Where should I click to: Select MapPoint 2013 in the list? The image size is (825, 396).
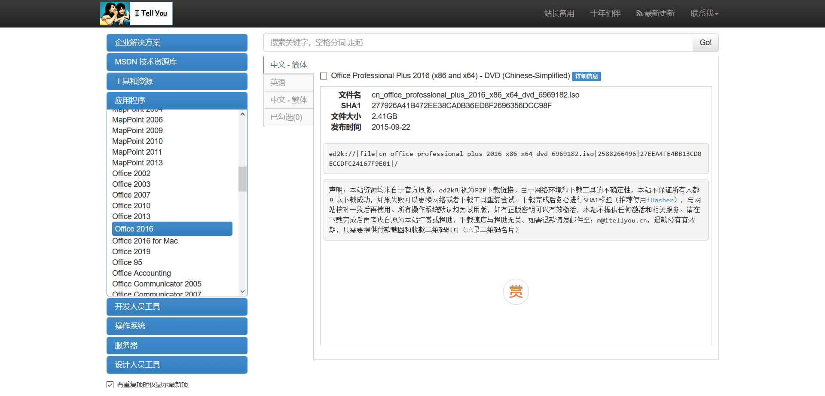click(x=137, y=163)
